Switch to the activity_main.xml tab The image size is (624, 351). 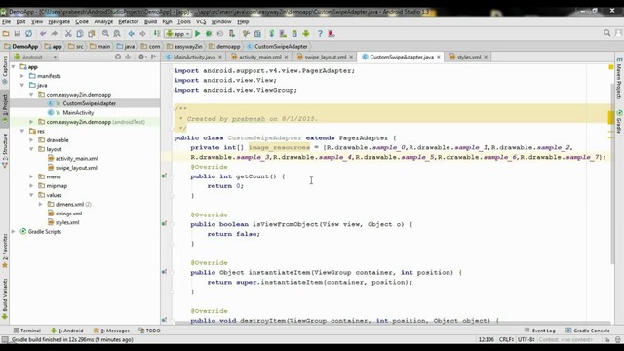[260, 57]
